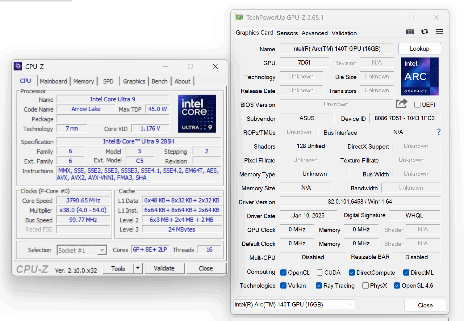This screenshot has width=464, height=321.
Task: Click the Validate button in CPU-Z
Action: (x=164, y=268)
